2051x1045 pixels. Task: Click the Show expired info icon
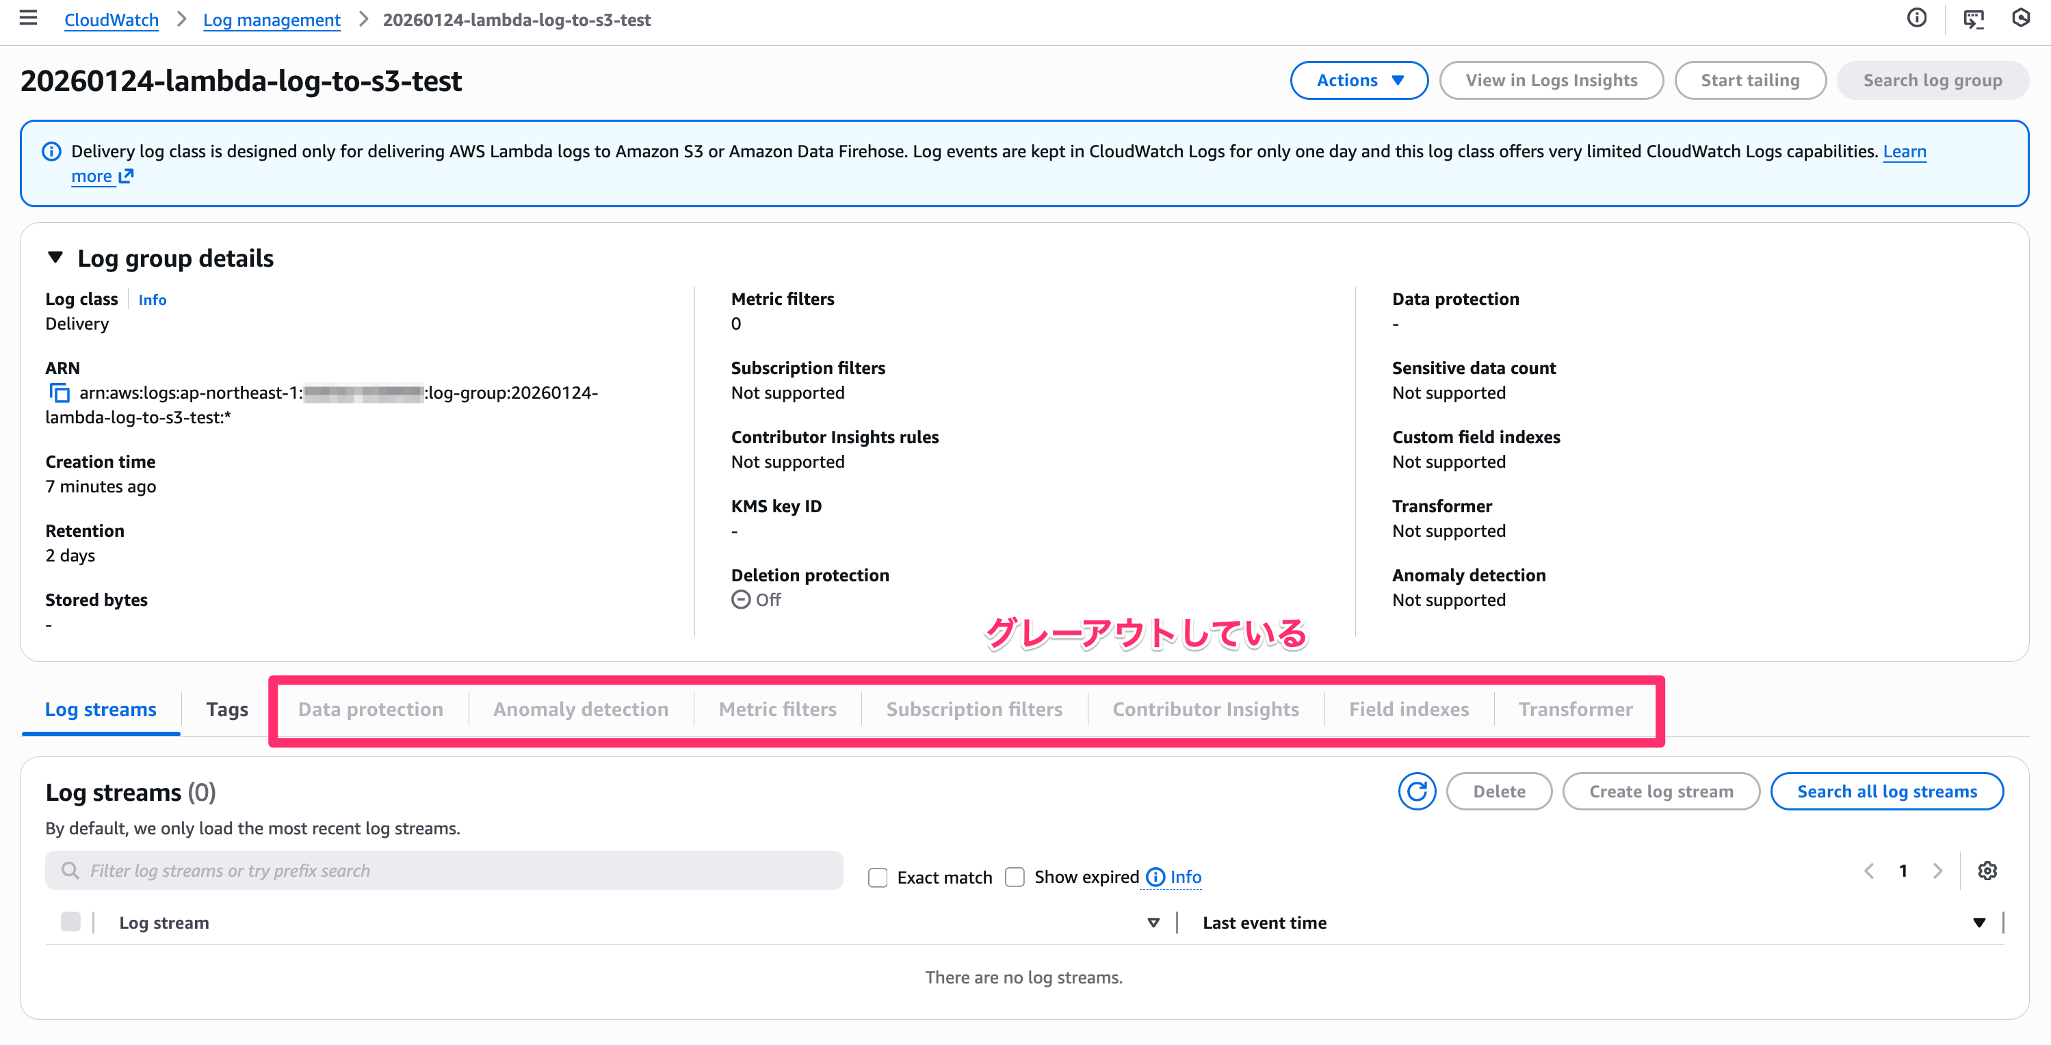[1155, 877]
